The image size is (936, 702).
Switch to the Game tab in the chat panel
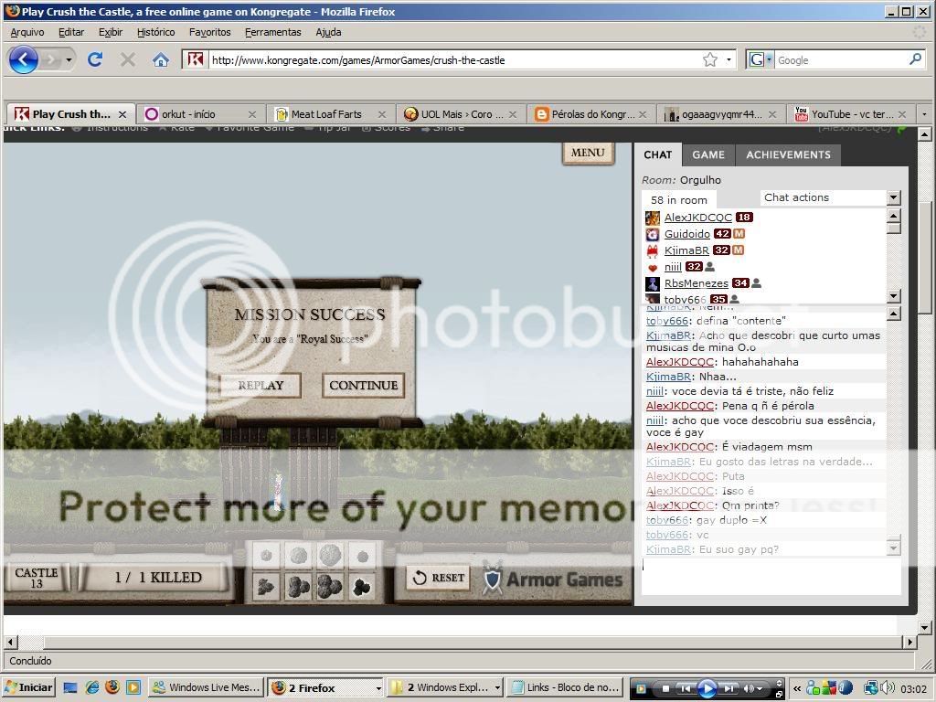pyautogui.click(x=707, y=154)
